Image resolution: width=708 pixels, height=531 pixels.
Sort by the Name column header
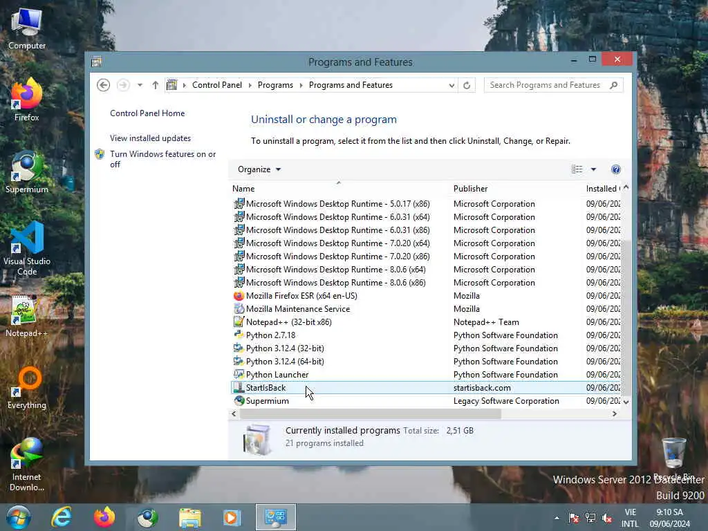point(339,189)
